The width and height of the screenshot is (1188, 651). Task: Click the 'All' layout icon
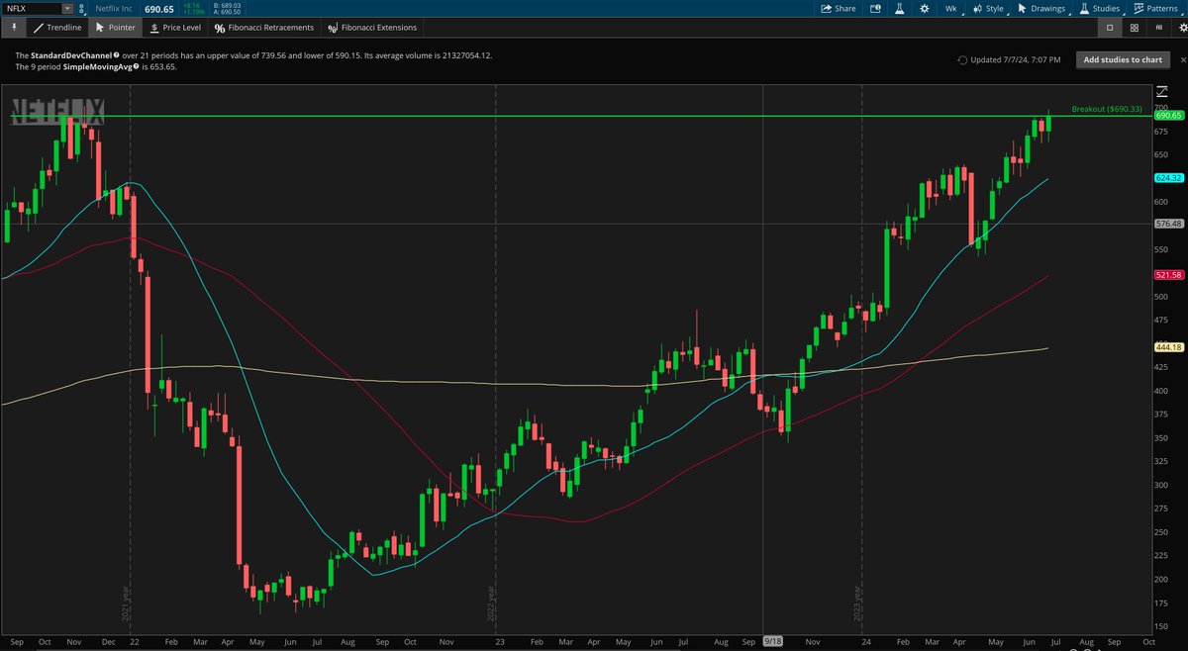click(1159, 28)
